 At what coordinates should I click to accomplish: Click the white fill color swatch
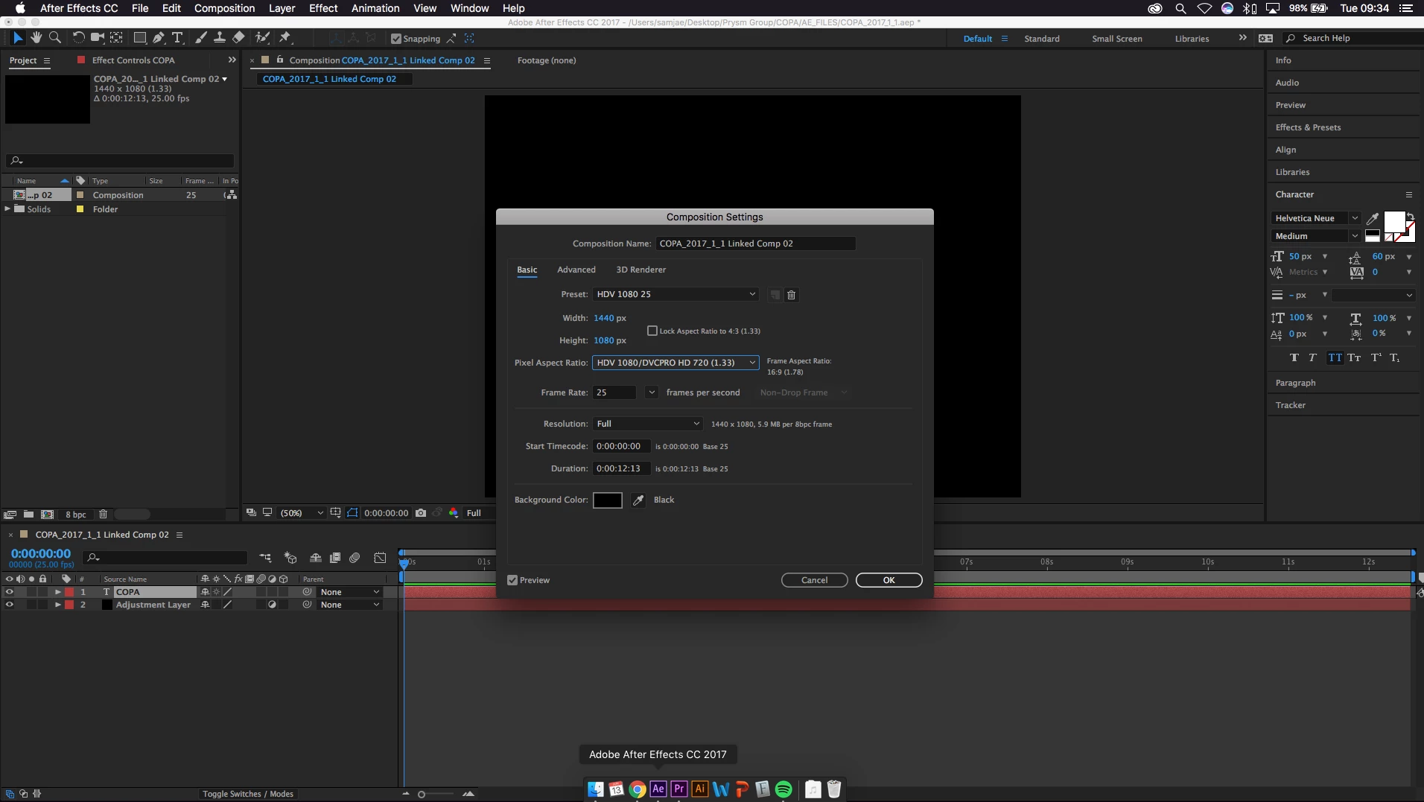tap(1393, 222)
